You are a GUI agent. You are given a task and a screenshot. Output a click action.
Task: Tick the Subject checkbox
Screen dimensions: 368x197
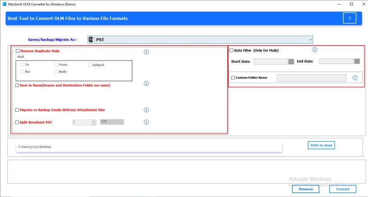pos(90,65)
